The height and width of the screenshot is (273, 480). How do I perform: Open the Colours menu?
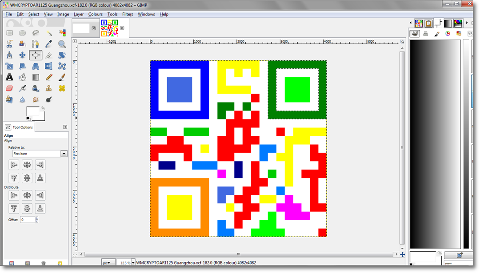(x=96, y=14)
